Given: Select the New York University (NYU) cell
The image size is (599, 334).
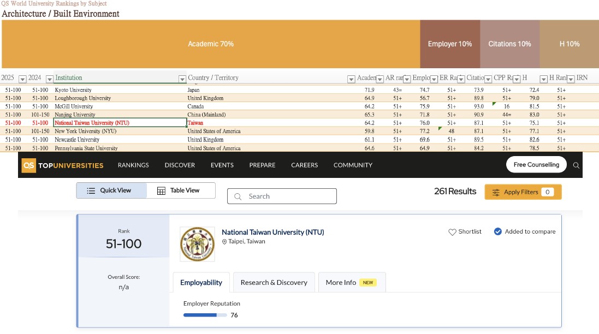Looking at the screenshot, I should pyautogui.click(x=120, y=132).
